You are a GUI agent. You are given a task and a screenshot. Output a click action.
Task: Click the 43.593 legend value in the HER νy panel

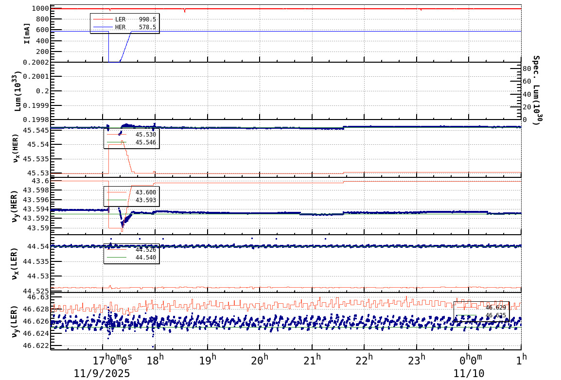point(145,200)
